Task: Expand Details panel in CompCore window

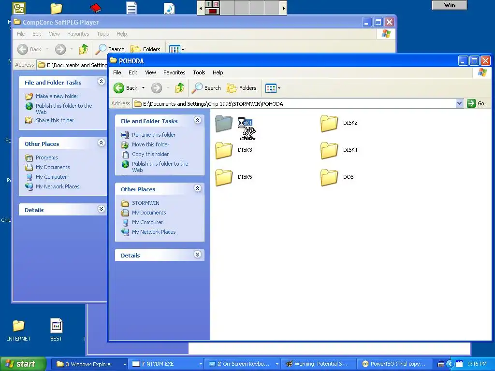Action: (x=102, y=209)
